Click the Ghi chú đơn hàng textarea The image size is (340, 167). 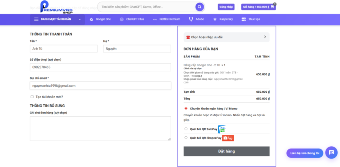click(x=100, y=129)
